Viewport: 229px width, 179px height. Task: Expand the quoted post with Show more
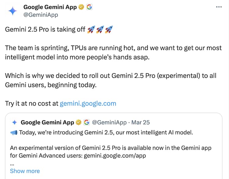(25, 171)
